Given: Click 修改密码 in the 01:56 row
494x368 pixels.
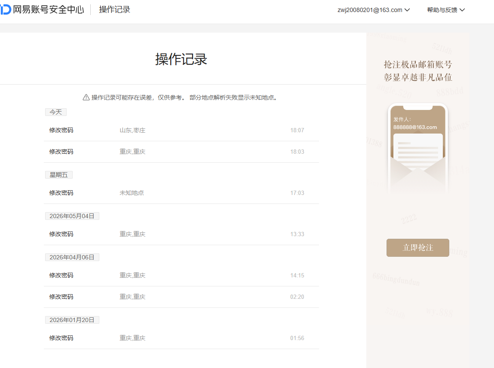Looking at the screenshot, I should pos(61,338).
